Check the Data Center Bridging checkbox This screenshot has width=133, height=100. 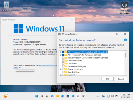(x=63, y=66)
